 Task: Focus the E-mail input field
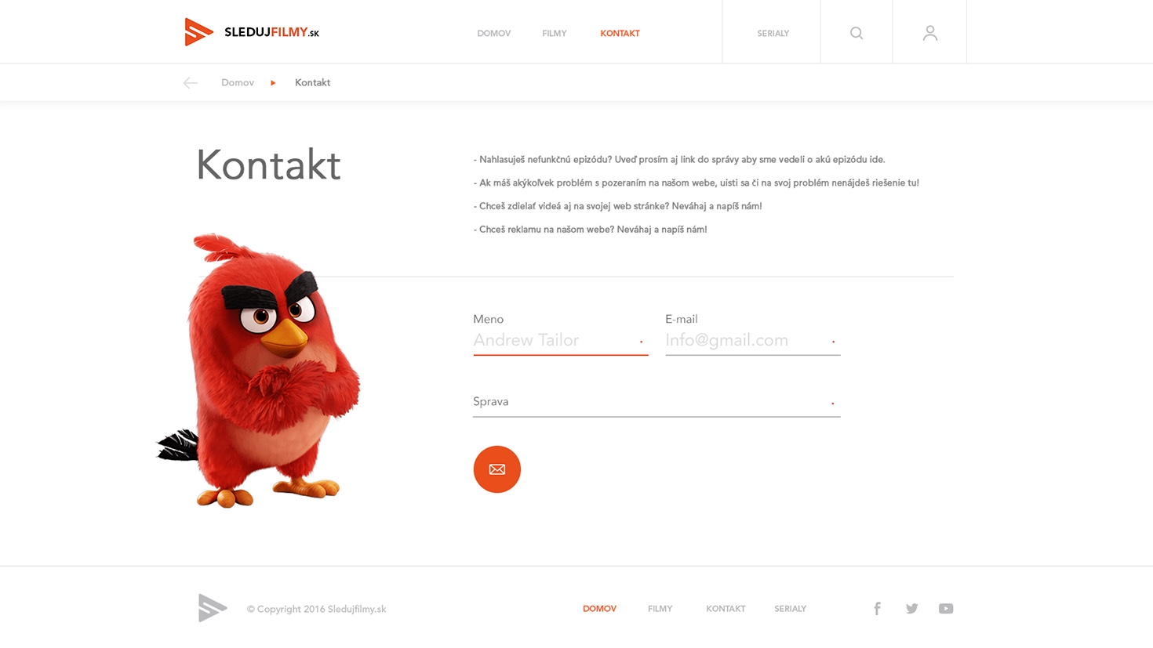[x=752, y=341]
